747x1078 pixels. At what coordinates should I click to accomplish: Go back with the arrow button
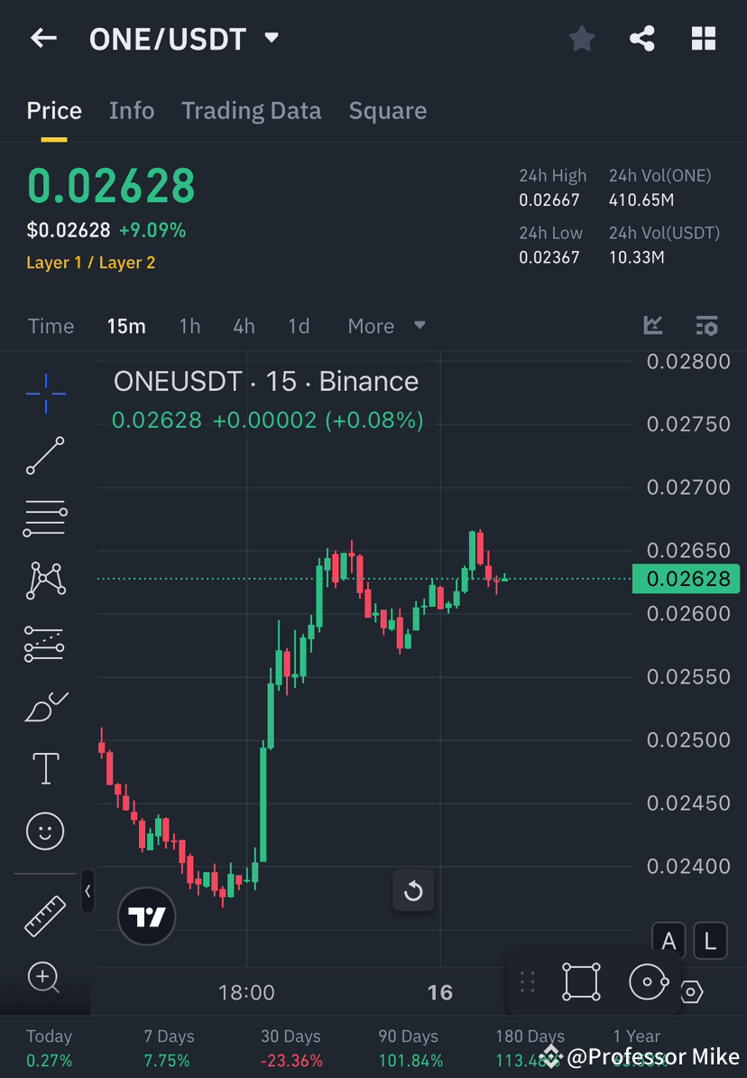click(44, 38)
